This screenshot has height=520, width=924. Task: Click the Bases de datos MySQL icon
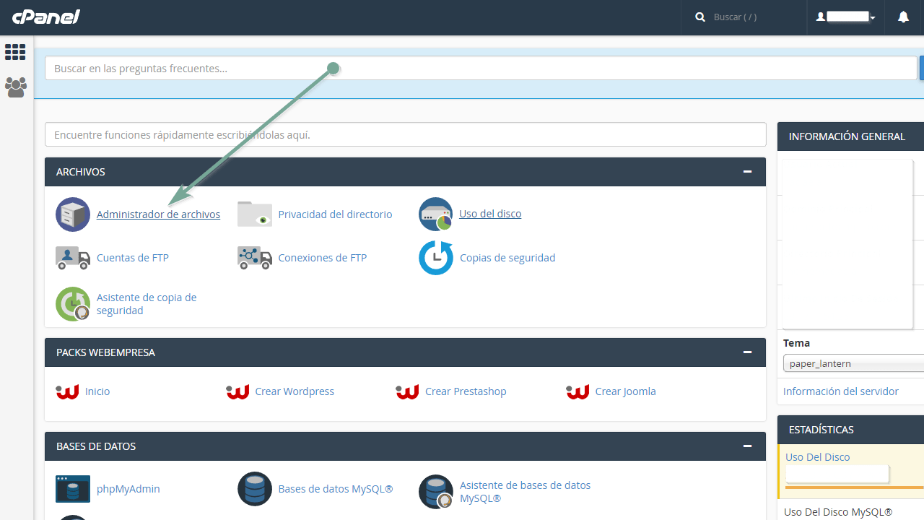click(255, 489)
